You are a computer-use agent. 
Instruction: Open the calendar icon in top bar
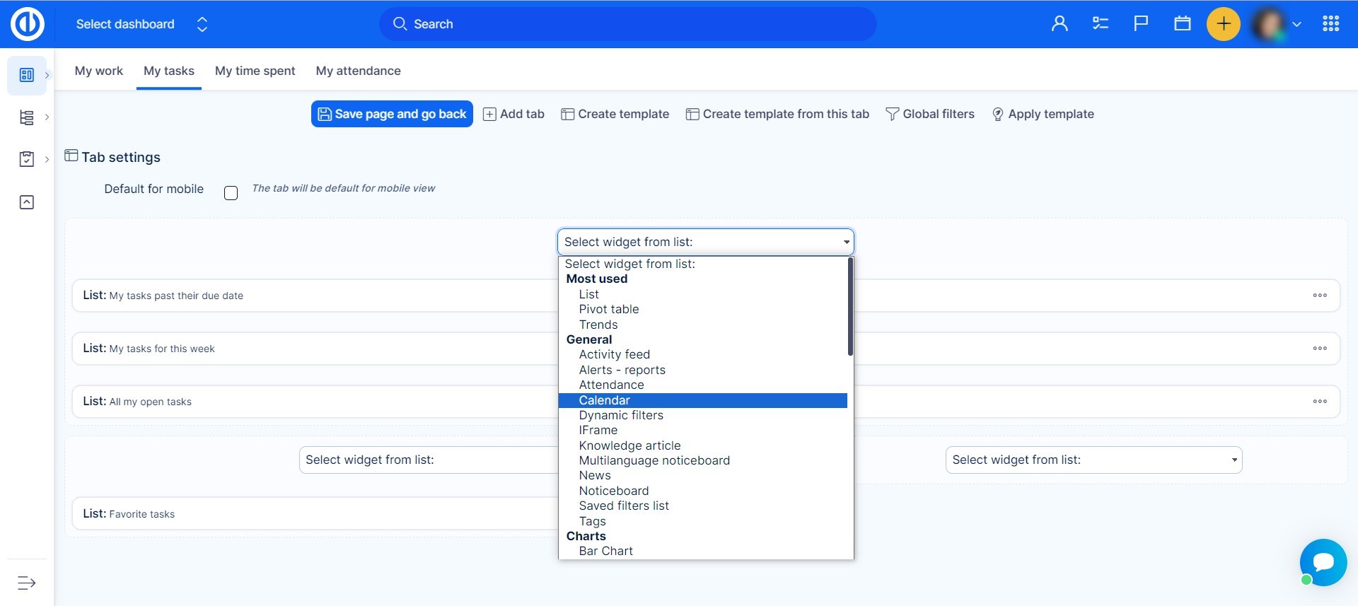pyautogui.click(x=1182, y=24)
